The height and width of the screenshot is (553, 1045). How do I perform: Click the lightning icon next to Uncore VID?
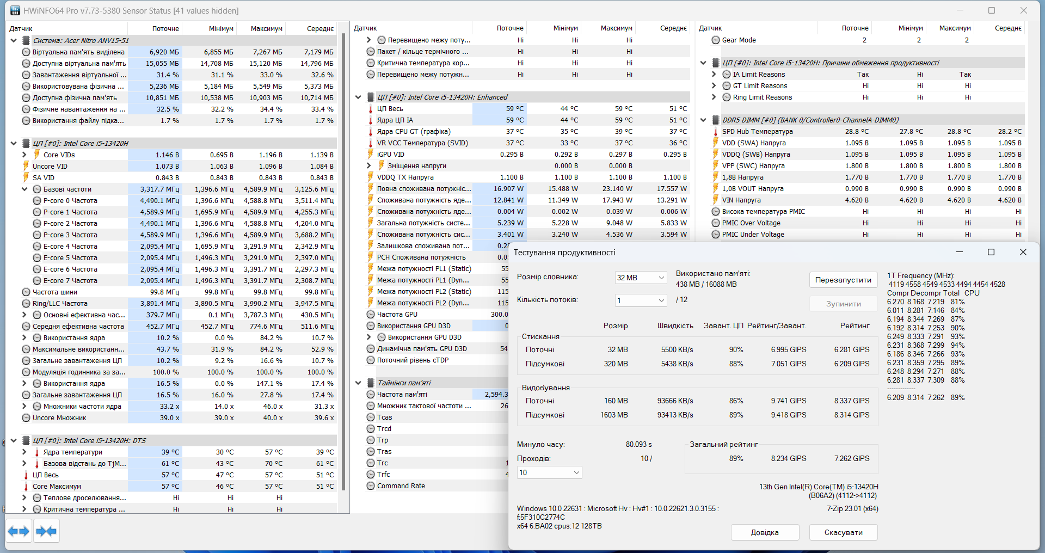click(x=26, y=166)
